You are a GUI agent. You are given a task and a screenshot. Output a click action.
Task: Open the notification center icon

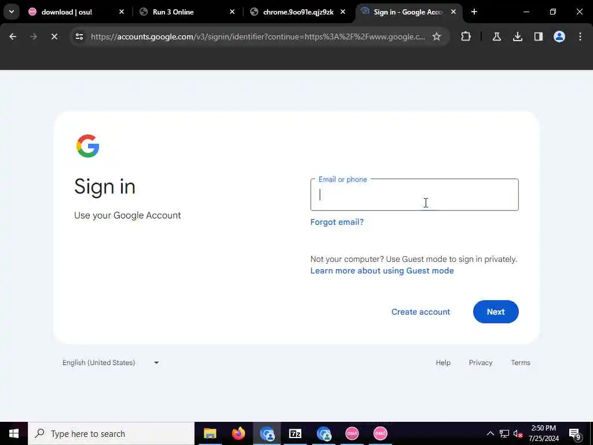pyautogui.click(x=575, y=433)
